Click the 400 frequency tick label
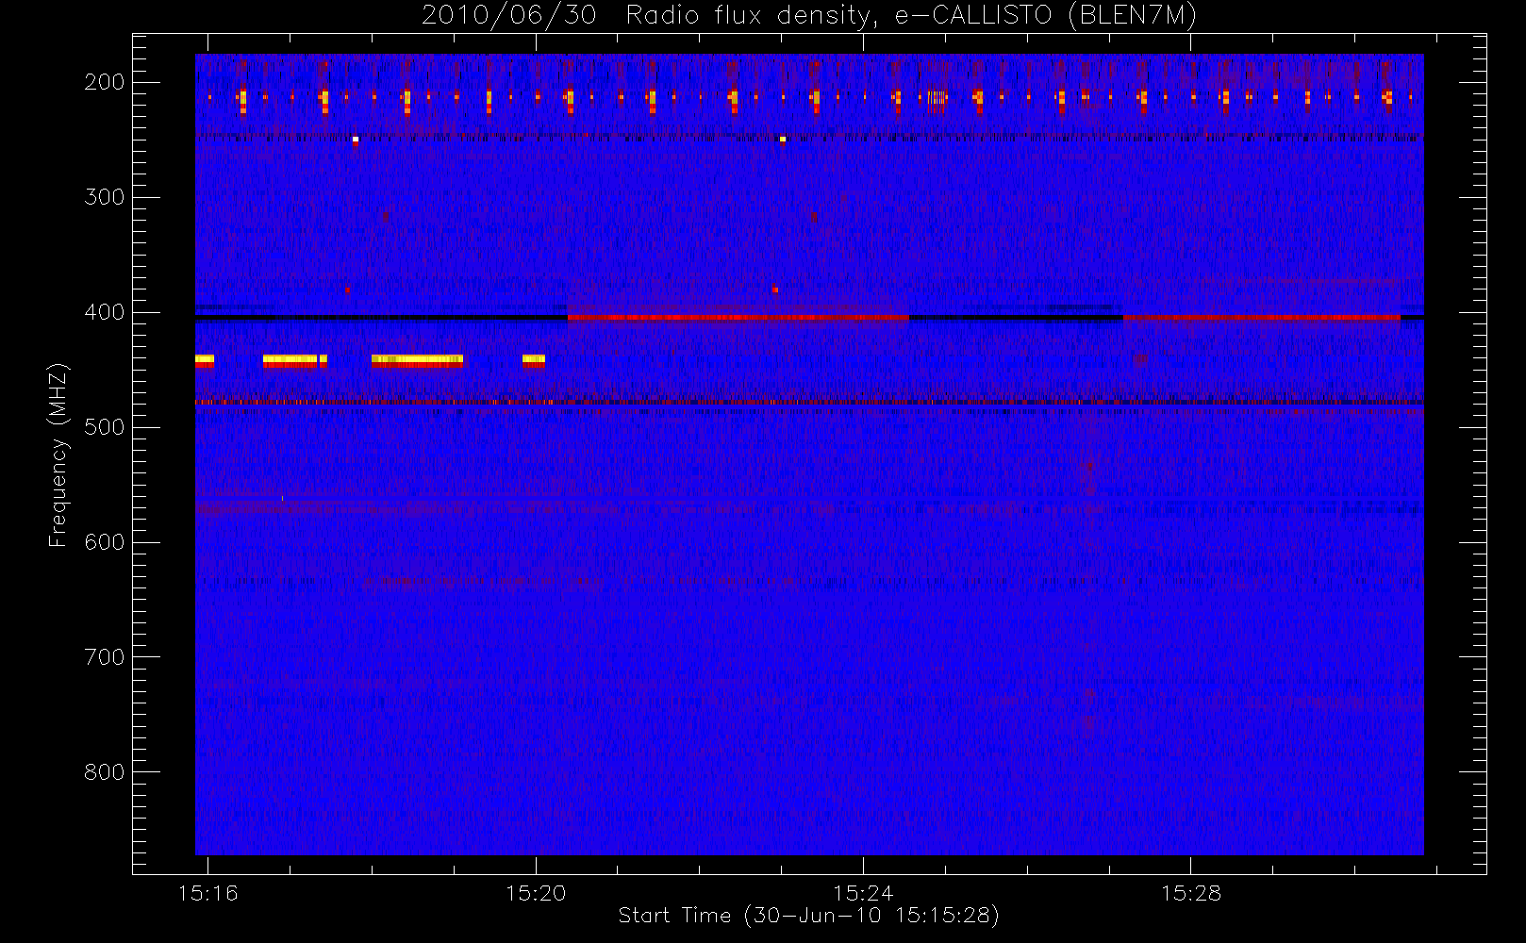 105,312
